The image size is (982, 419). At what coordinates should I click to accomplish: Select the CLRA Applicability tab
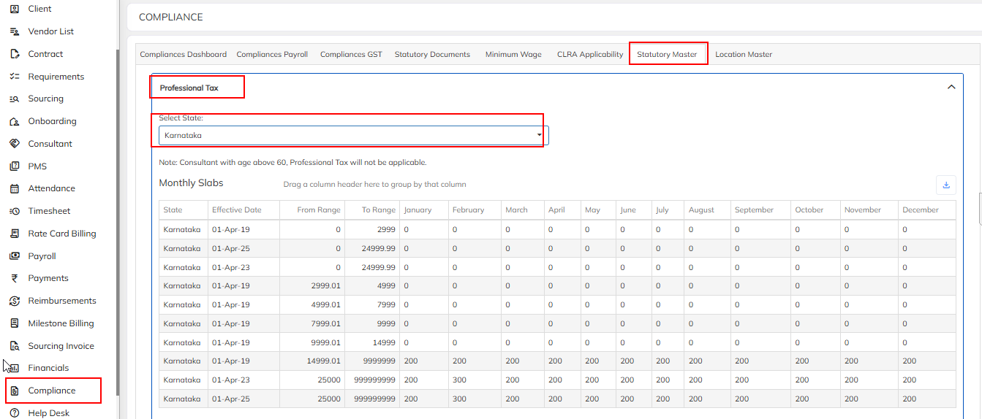pos(589,54)
